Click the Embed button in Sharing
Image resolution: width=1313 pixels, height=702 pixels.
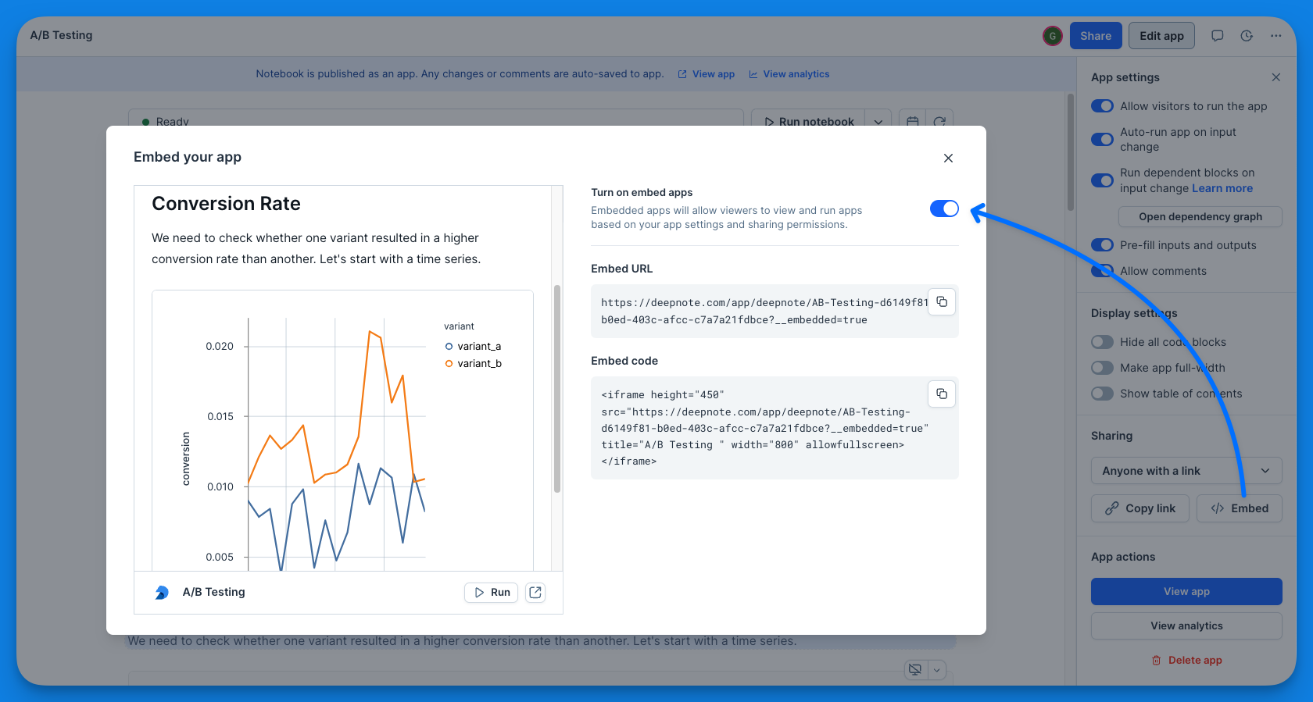[1240, 508]
